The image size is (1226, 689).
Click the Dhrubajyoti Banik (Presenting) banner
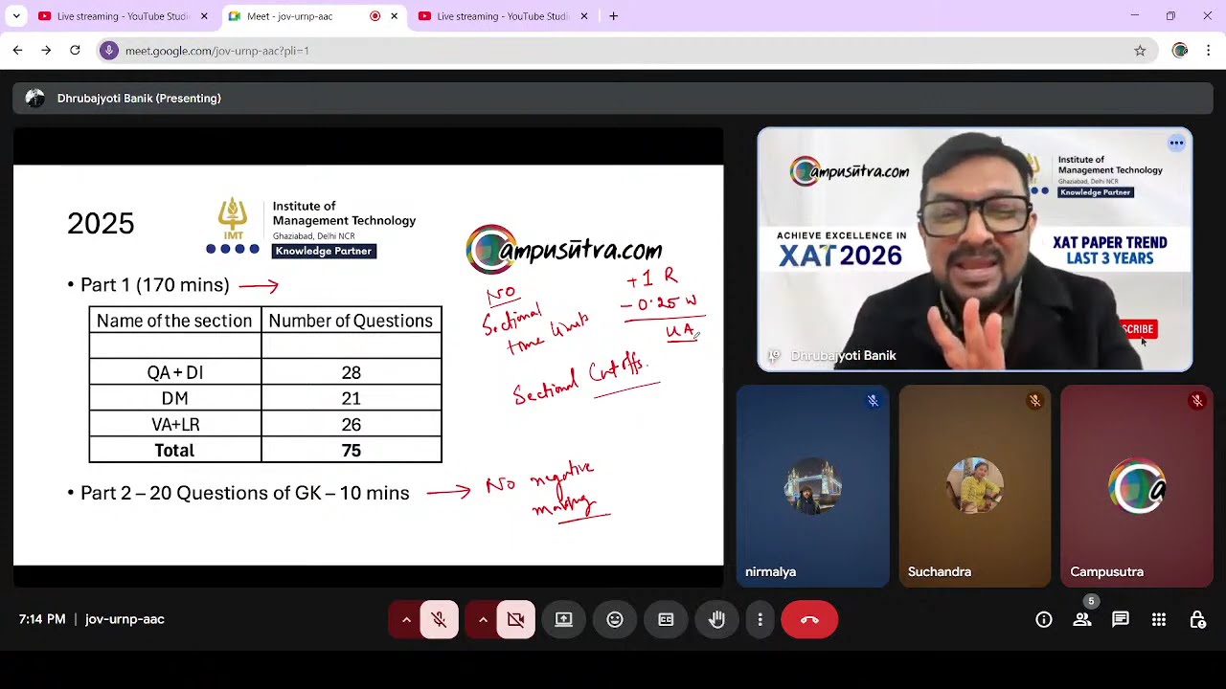pyautogui.click(x=613, y=98)
